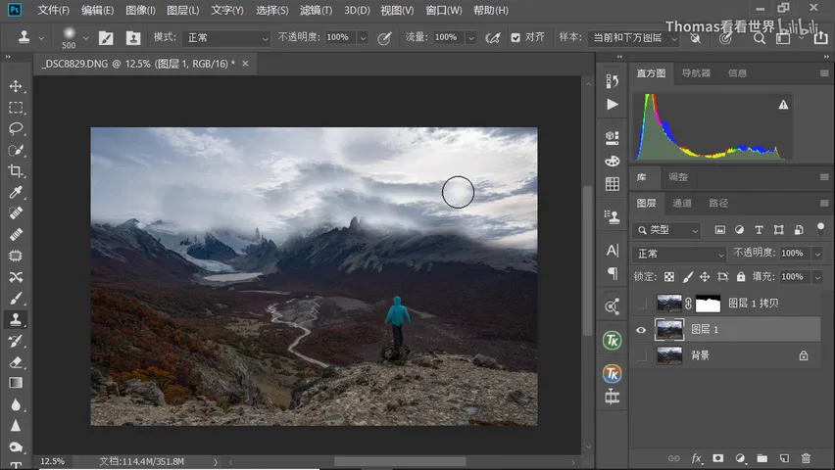835x470 pixels.
Task: Toggle lock position icon
Action: click(705, 277)
